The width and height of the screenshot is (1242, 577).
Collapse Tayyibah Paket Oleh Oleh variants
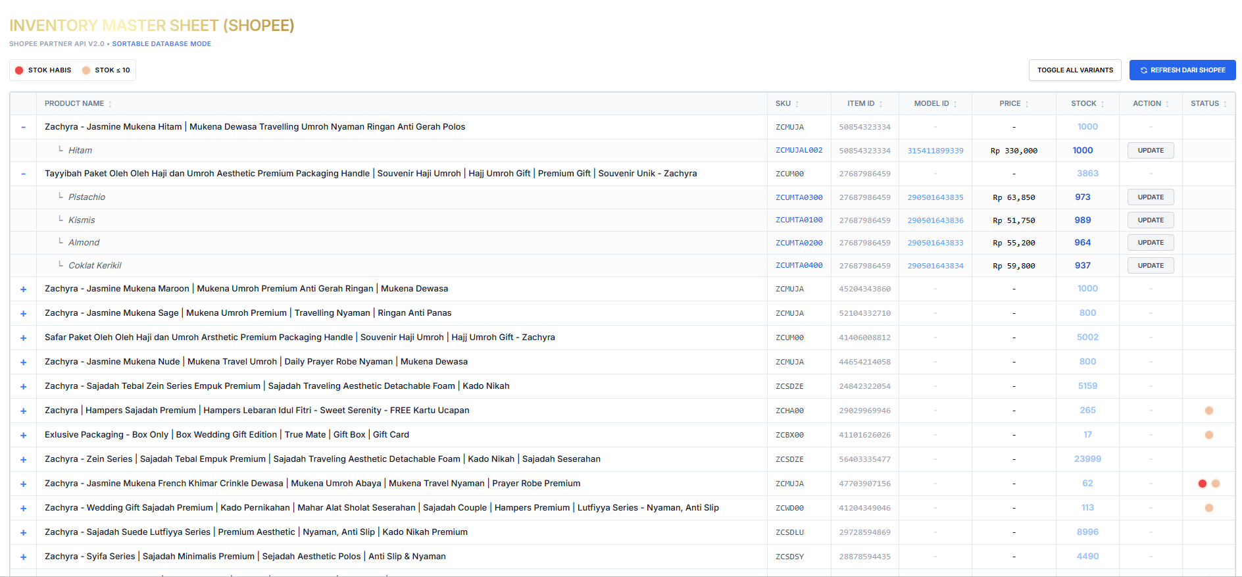click(24, 174)
